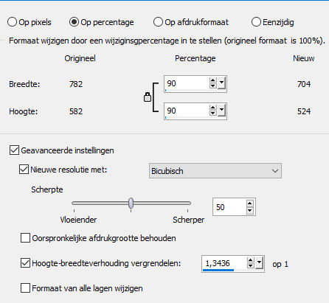Decrease Breedte percentage with down arrow

[x=213, y=86]
